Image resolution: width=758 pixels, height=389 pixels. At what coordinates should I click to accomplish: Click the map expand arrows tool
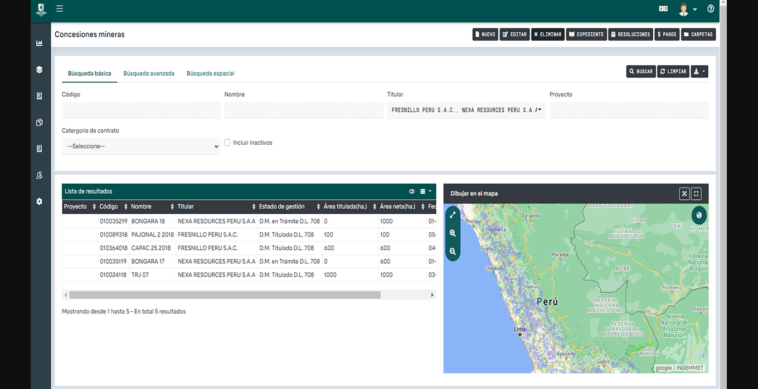tap(453, 215)
